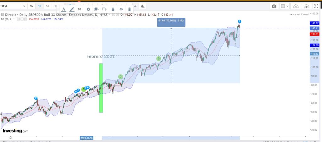Toggle drawing visibility with eye icon
Image resolution: width=322 pixels, height=142 pixels.
(121, 9)
